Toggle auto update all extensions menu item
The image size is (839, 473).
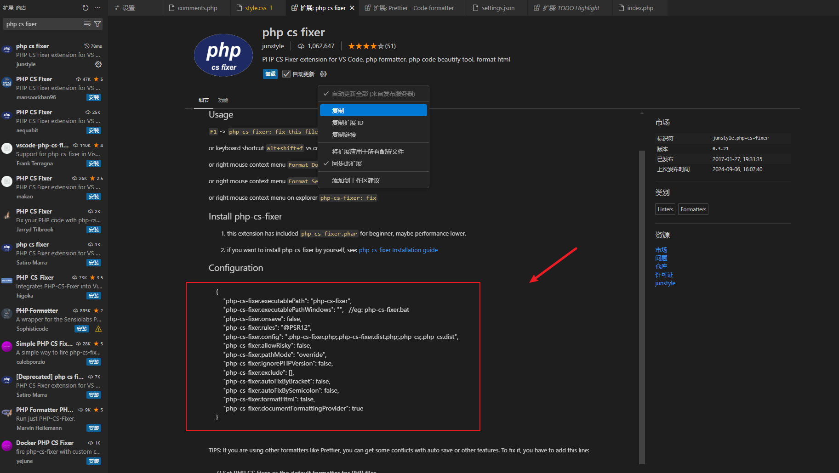tap(373, 94)
